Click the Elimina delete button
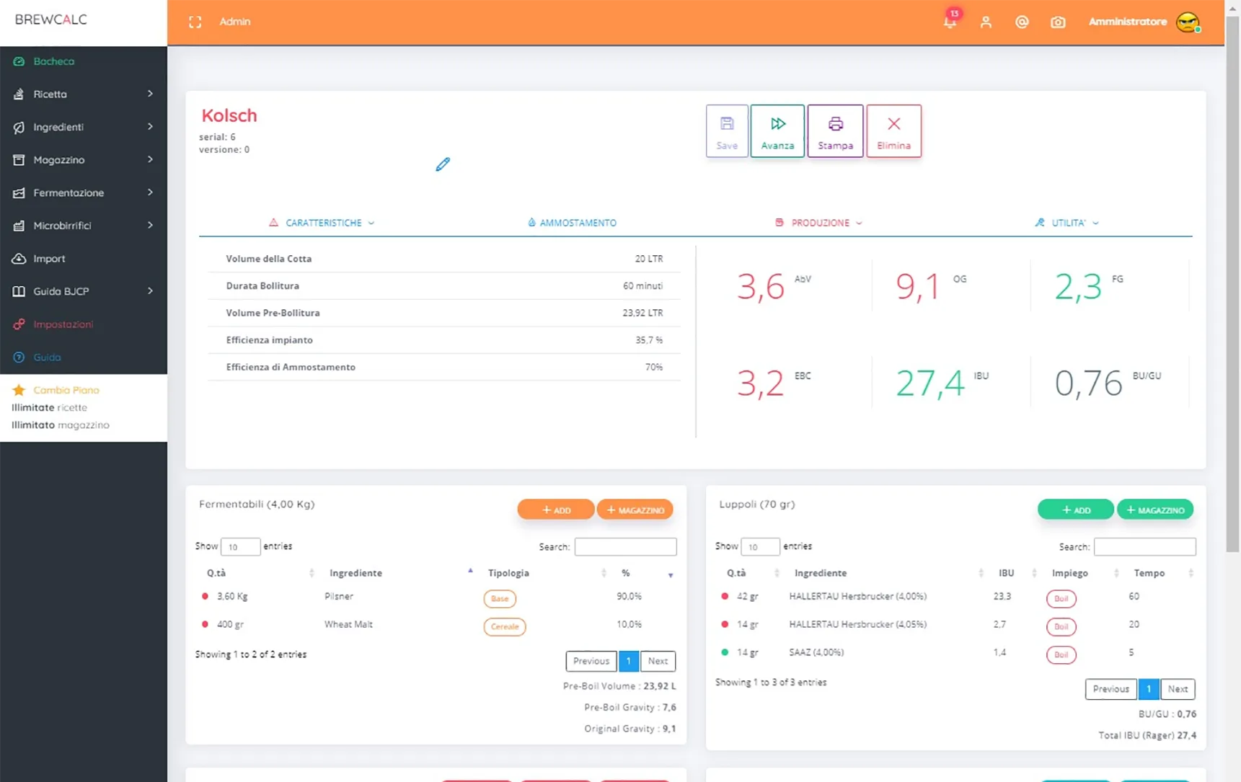This screenshot has height=782, width=1241. [893, 131]
